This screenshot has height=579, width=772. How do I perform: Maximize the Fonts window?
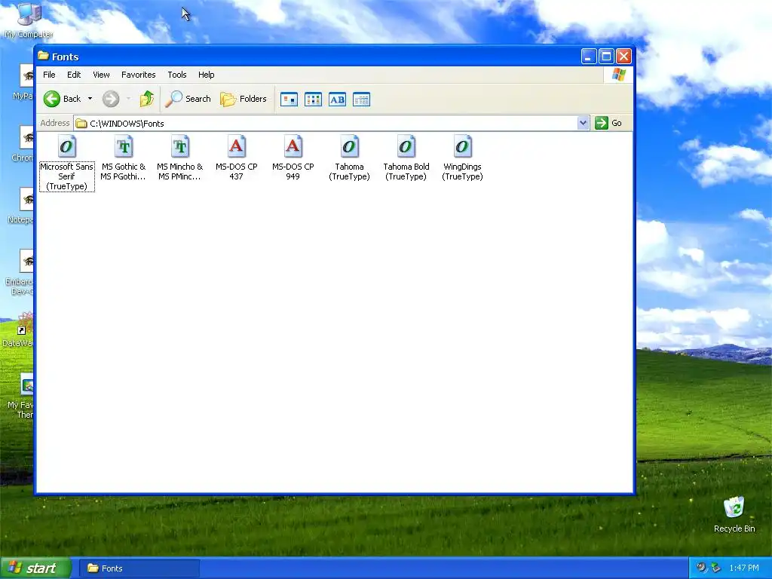(606, 57)
